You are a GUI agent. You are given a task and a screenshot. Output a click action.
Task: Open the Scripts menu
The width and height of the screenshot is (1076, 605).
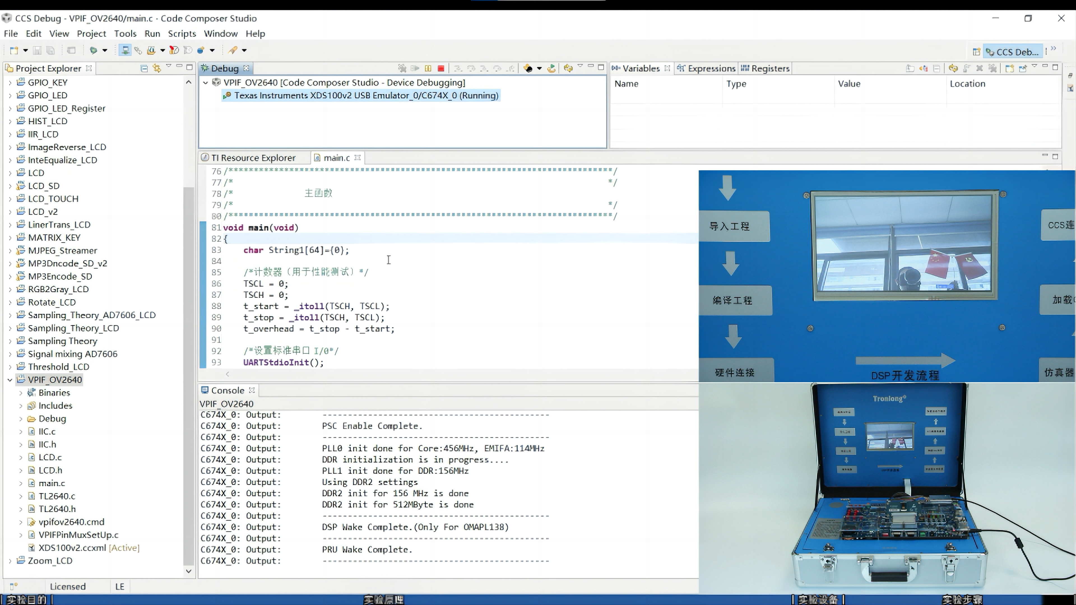point(182,33)
